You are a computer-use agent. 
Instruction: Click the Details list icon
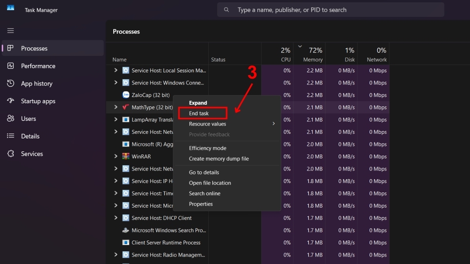(11, 136)
